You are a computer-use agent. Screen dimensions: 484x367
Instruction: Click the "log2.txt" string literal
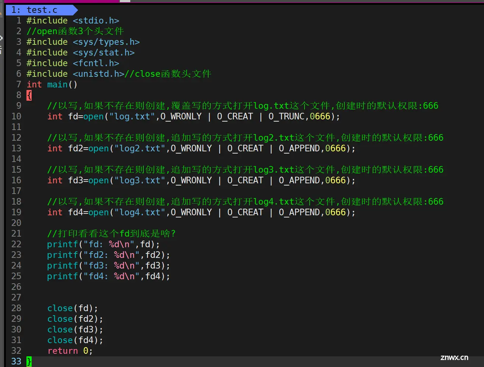pyautogui.click(x=140, y=148)
